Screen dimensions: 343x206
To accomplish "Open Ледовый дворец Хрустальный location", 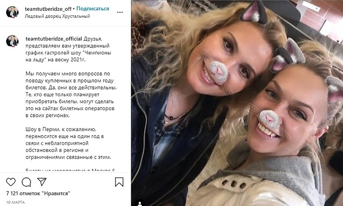I will (57, 16).
